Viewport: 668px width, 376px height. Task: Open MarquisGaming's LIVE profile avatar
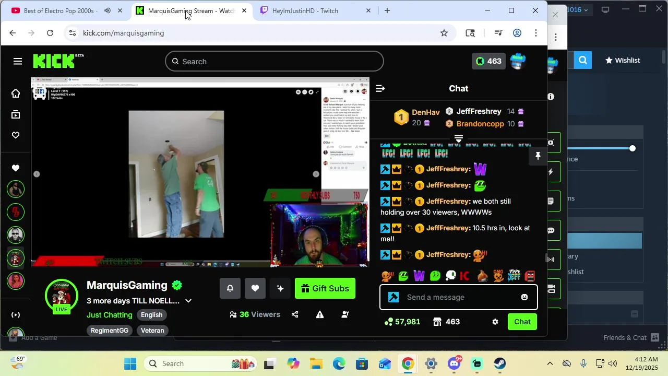click(62, 296)
